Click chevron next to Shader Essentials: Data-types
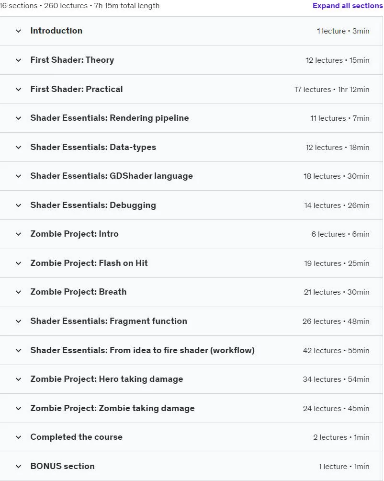The height and width of the screenshot is (481, 384). click(x=18, y=147)
